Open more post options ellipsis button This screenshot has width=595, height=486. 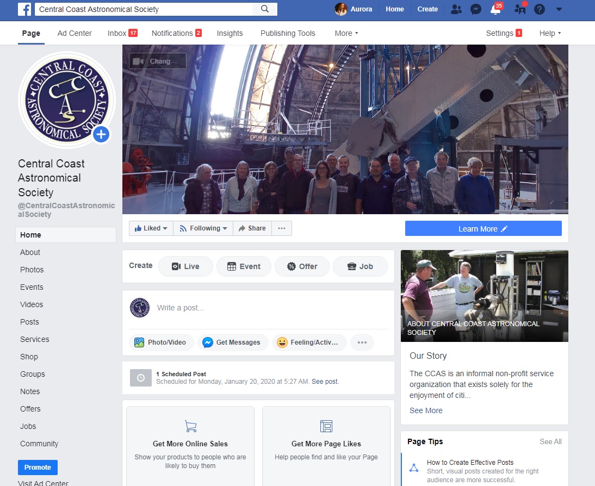362,342
